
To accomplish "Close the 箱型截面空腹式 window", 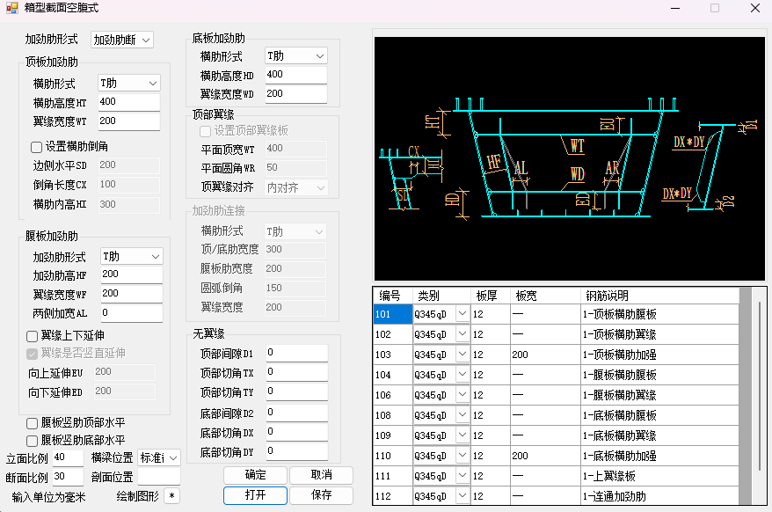I will click(754, 8).
